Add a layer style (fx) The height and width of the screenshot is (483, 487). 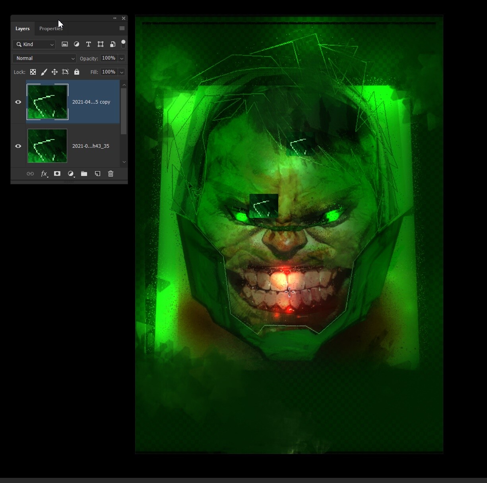pyautogui.click(x=45, y=174)
